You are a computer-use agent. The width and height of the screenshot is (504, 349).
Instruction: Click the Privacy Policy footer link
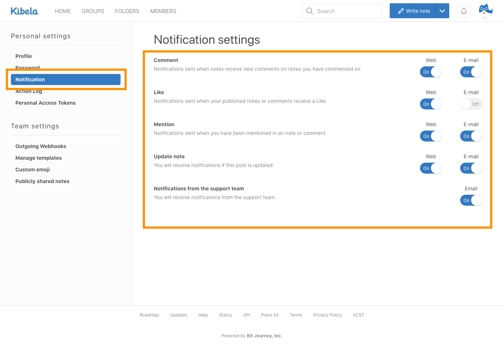(x=327, y=315)
